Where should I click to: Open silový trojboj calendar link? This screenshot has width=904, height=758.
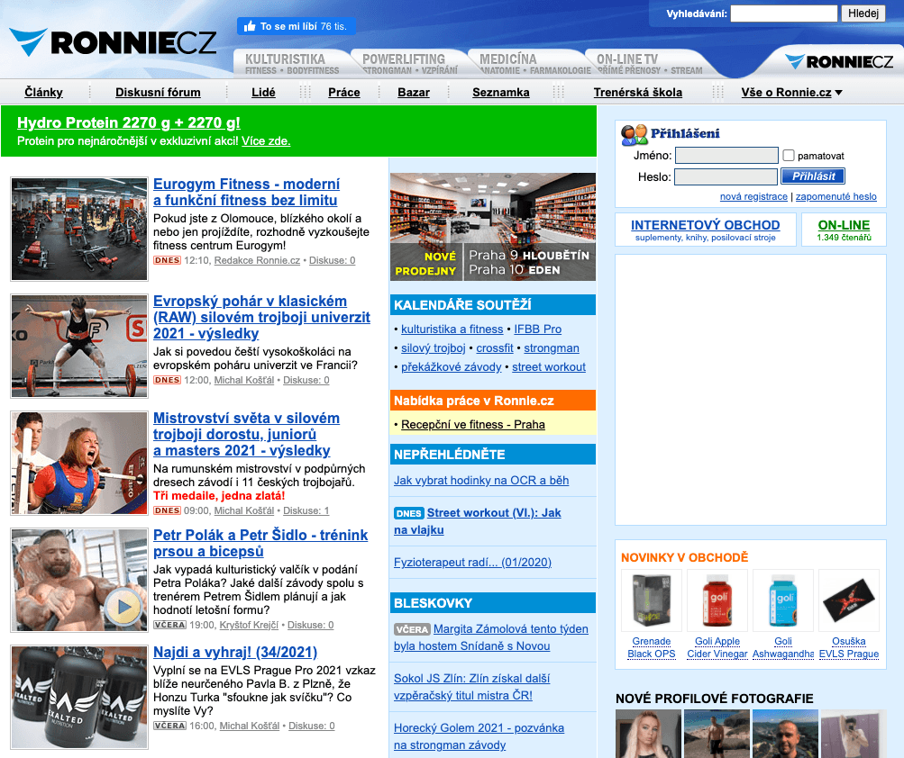click(433, 347)
